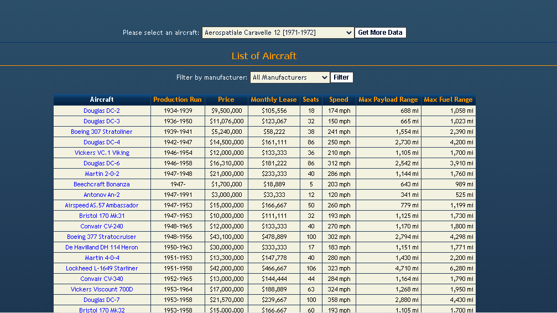This screenshot has width=557, height=313.
Task: Select the 106 seats cell
Action: coord(311,268)
